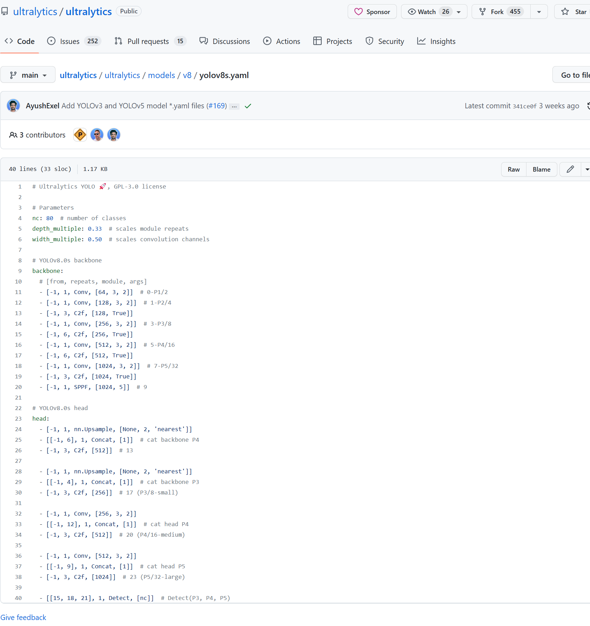The image size is (590, 626).
Task: Fork the repository
Action: tap(501, 12)
